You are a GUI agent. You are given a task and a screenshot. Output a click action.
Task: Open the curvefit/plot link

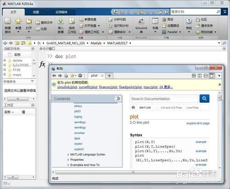[x=88, y=87]
